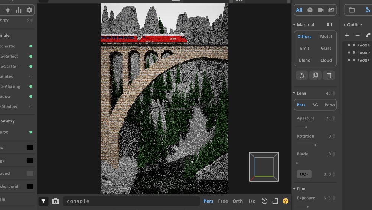Screen dimensions: 372x210
Task: Choose the Glass material type
Action: coord(326,48)
